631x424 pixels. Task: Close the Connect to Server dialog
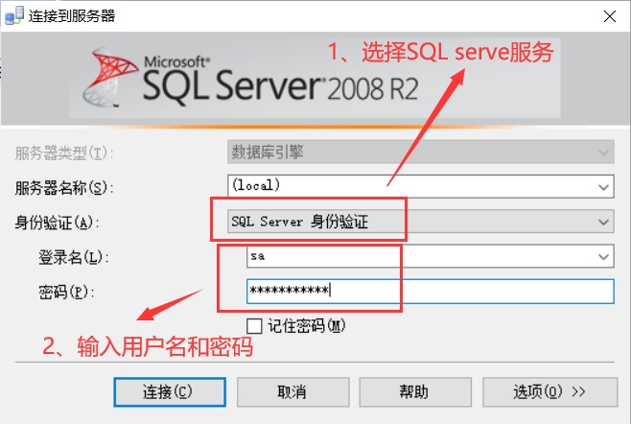(x=610, y=16)
